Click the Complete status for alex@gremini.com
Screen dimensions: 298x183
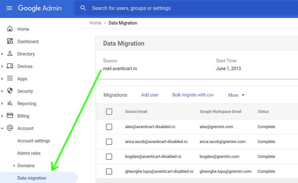pyautogui.click(x=266, y=127)
